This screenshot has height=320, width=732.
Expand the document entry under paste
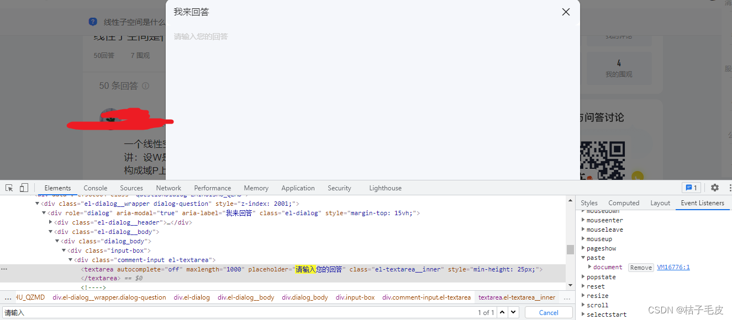click(590, 267)
